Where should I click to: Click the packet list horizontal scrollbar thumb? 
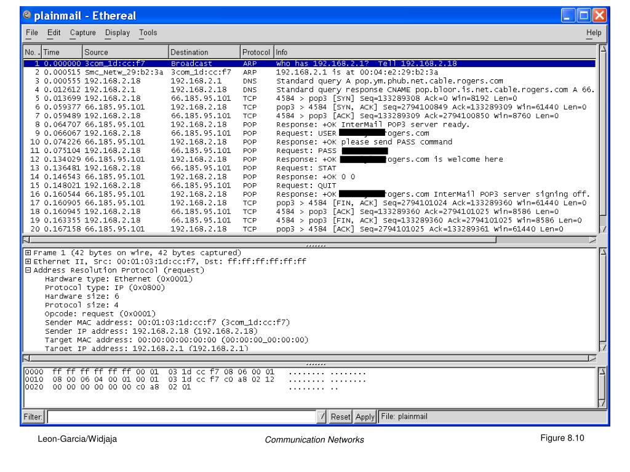[x=263, y=240]
